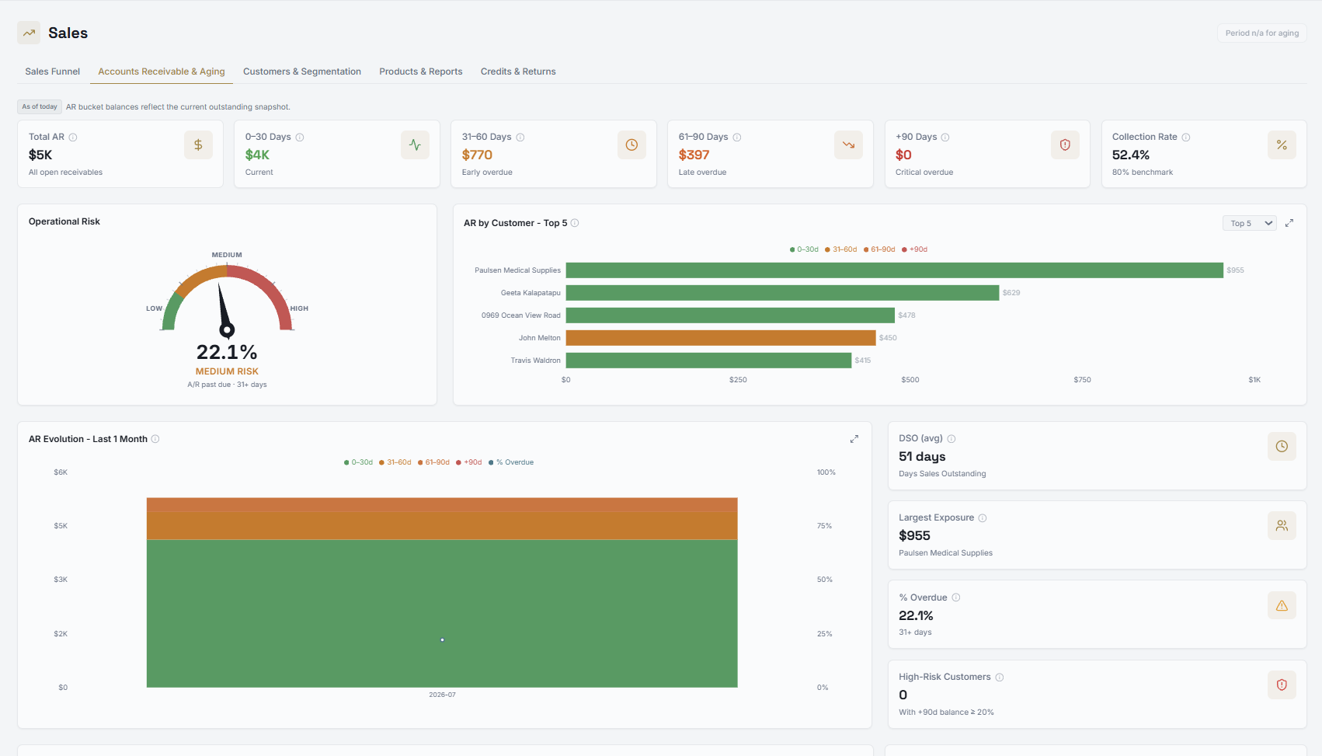
Task: Click Geeta Kalapatapu green bar
Action: (782, 293)
